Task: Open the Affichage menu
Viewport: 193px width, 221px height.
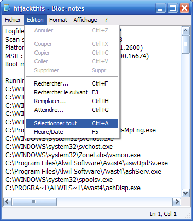Action: click(x=85, y=20)
